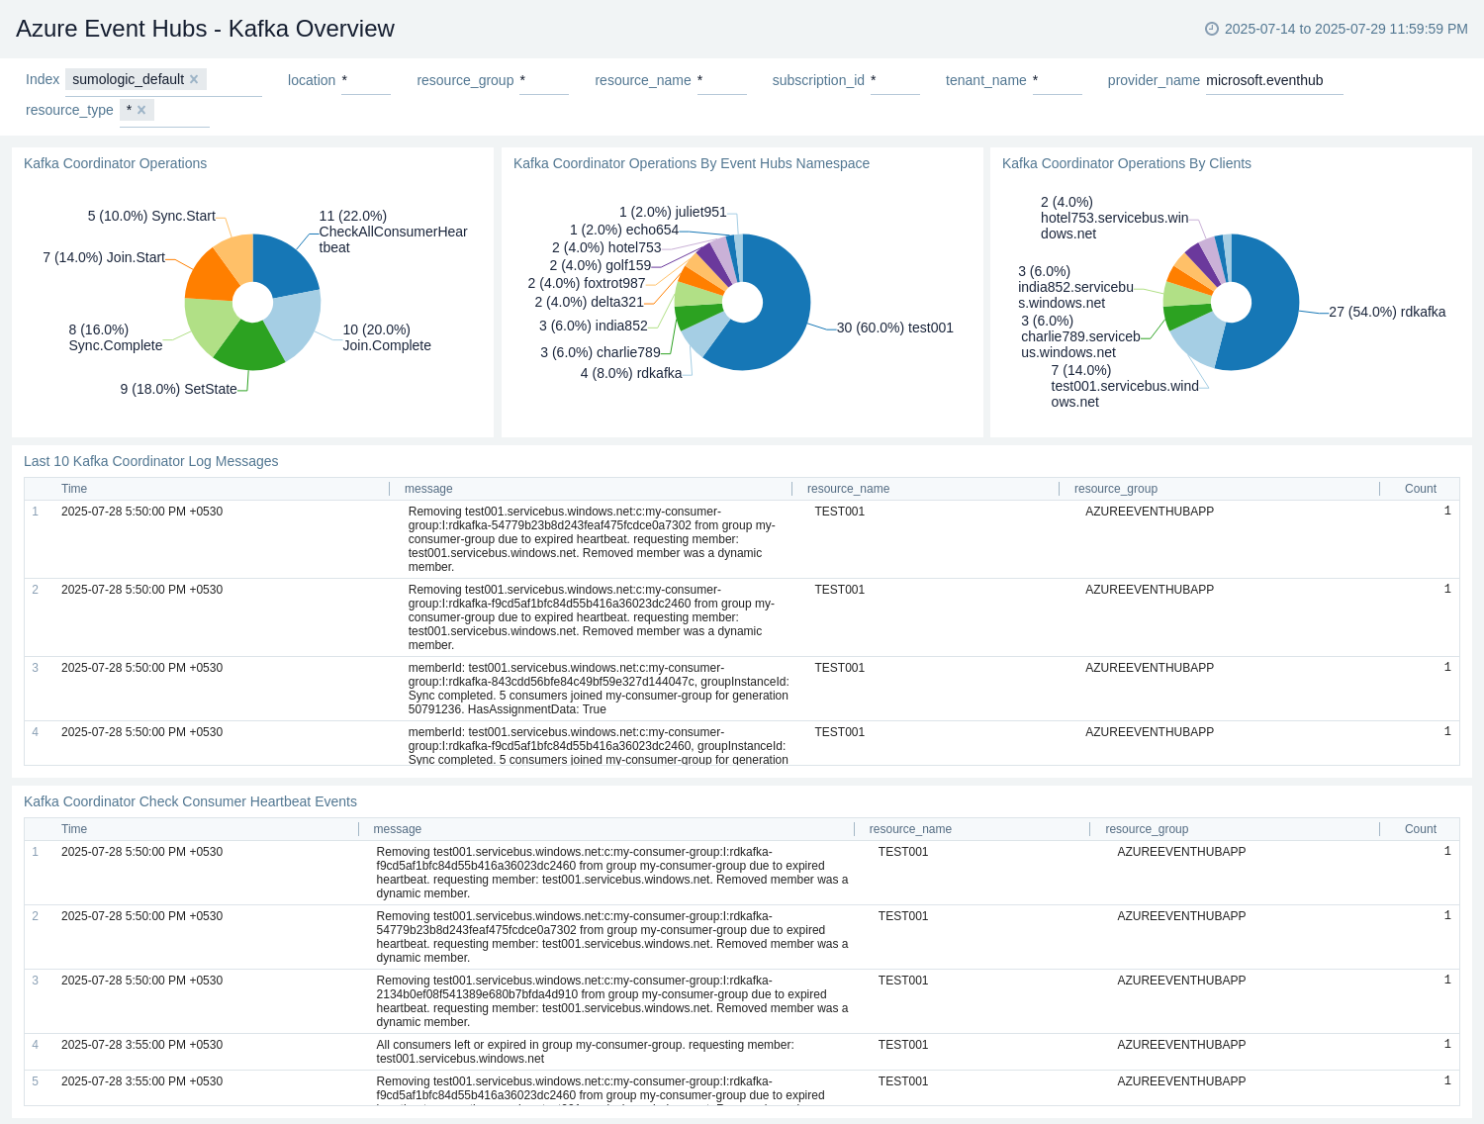
Task: Edit the resource_group filter field
Action: click(x=544, y=80)
